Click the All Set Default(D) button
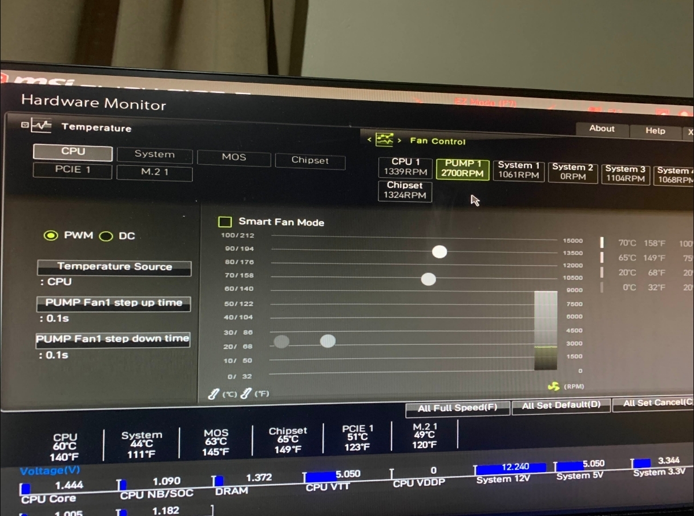The width and height of the screenshot is (694, 516). click(561, 405)
